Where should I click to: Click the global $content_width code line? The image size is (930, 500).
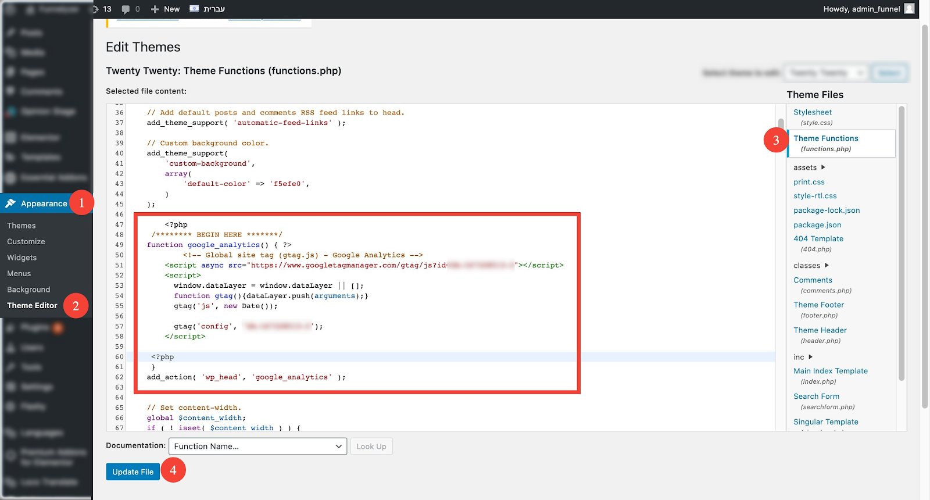point(196,418)
